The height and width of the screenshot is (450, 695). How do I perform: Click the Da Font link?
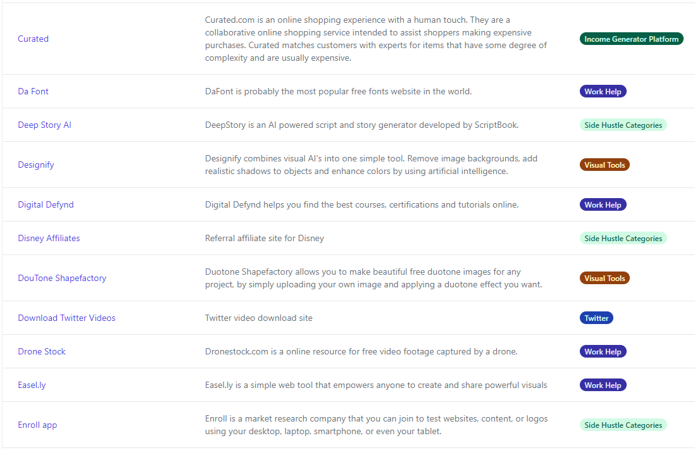point(33,91)
